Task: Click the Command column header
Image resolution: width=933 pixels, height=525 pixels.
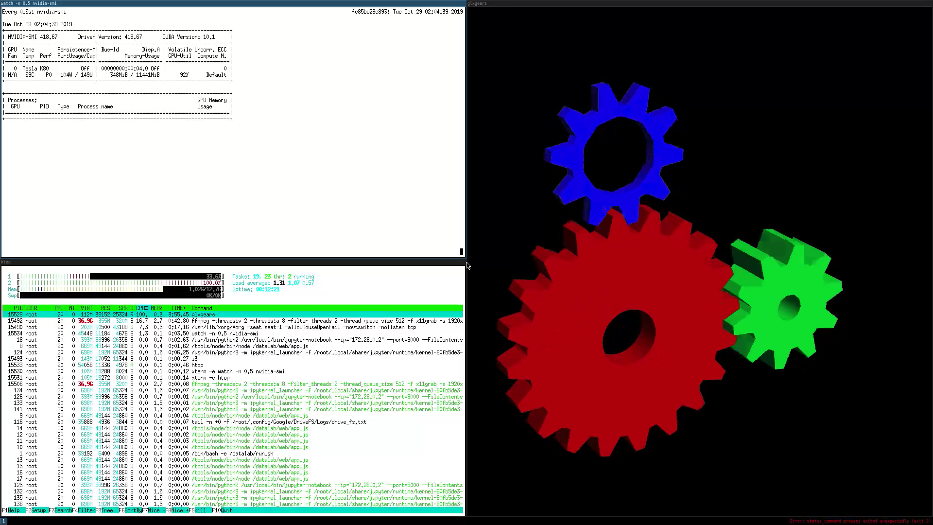Action: click(202, 308)
